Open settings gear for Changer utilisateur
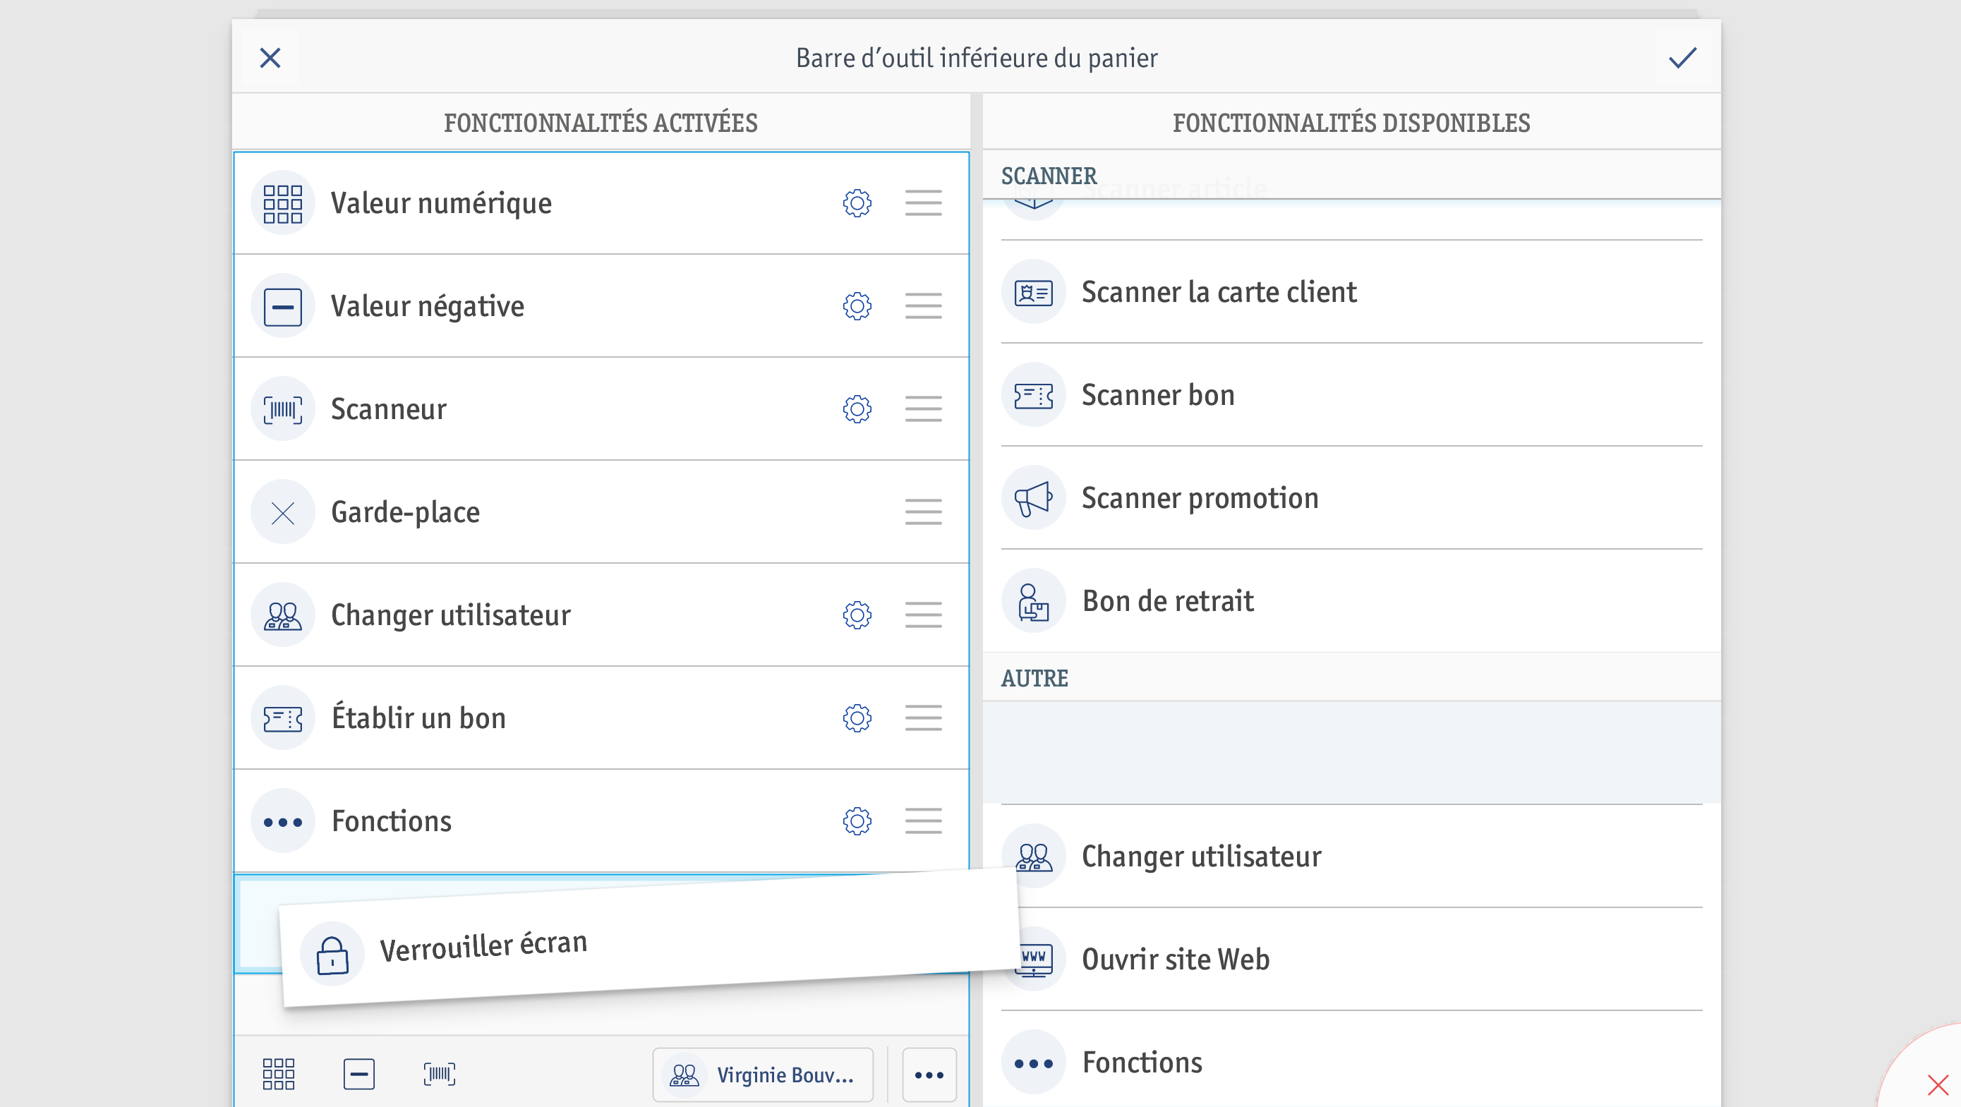This screenshot has height=1107, width=1961. [857, 615]
